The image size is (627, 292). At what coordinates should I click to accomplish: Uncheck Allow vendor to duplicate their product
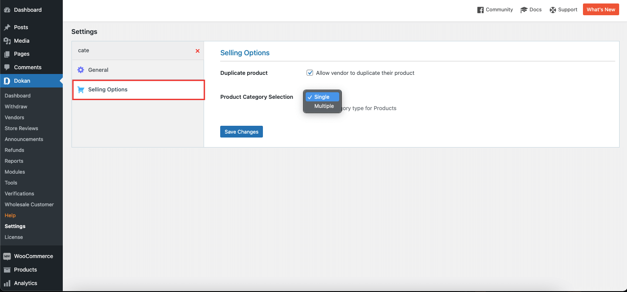(310, 73)
